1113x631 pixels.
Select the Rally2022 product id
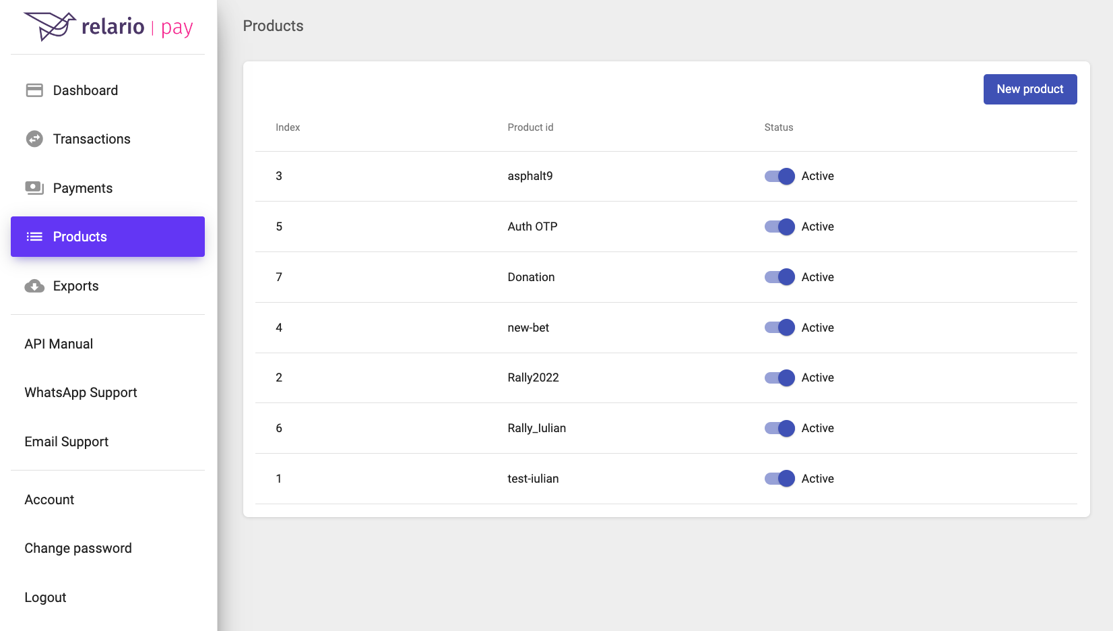pyautogui.click(x=533, y=378)
